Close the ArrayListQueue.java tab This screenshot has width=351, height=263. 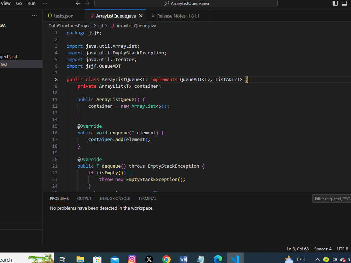[141, 16]
